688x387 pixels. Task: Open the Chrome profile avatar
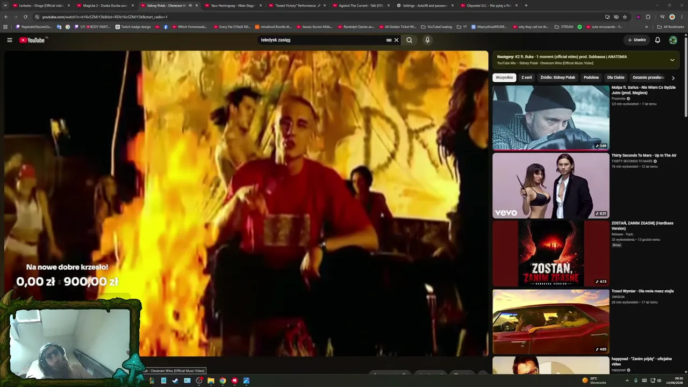click(672, 17)
